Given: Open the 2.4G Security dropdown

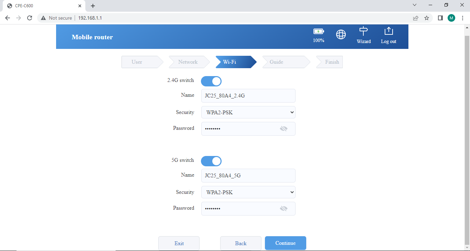Looking at the screenshot, I should (x=248, y=112).
